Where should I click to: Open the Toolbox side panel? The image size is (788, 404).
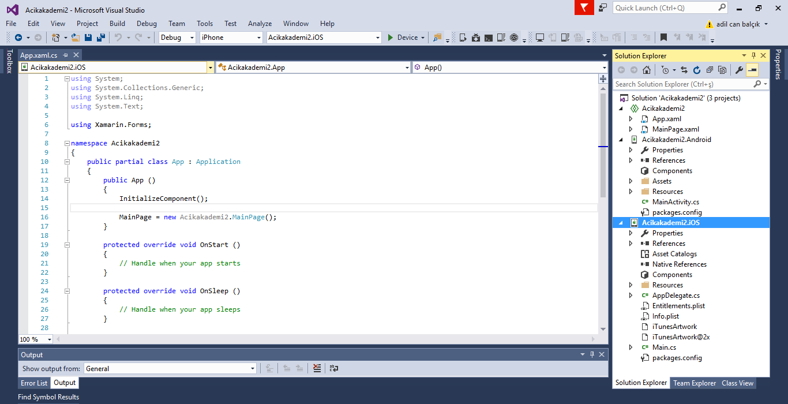click(9, 62)
